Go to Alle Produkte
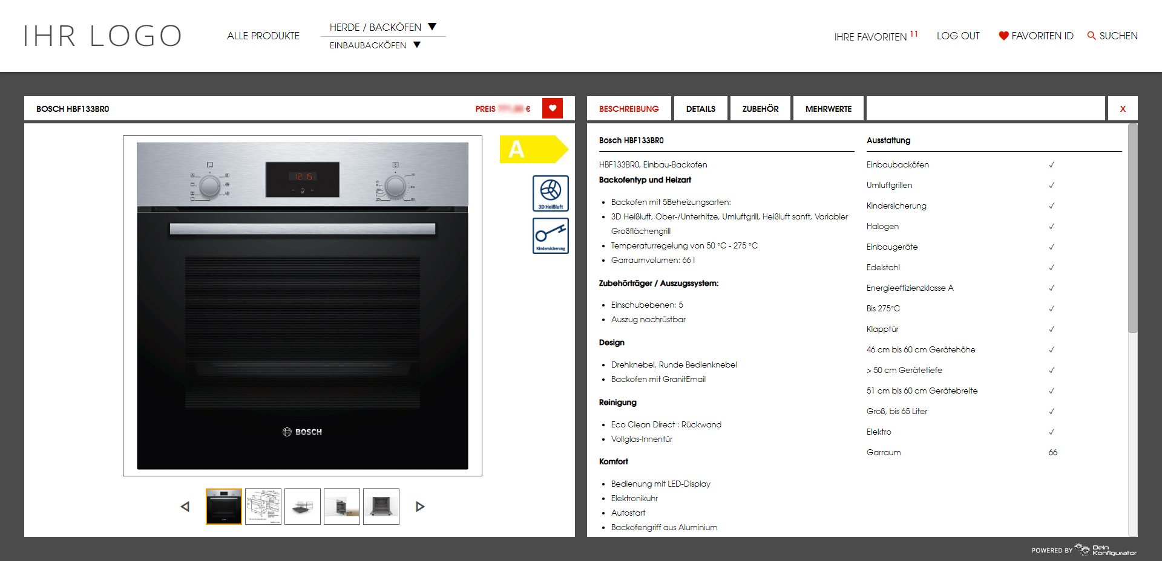This screenshot has height=561, width=1162. [x=263, y=36]
